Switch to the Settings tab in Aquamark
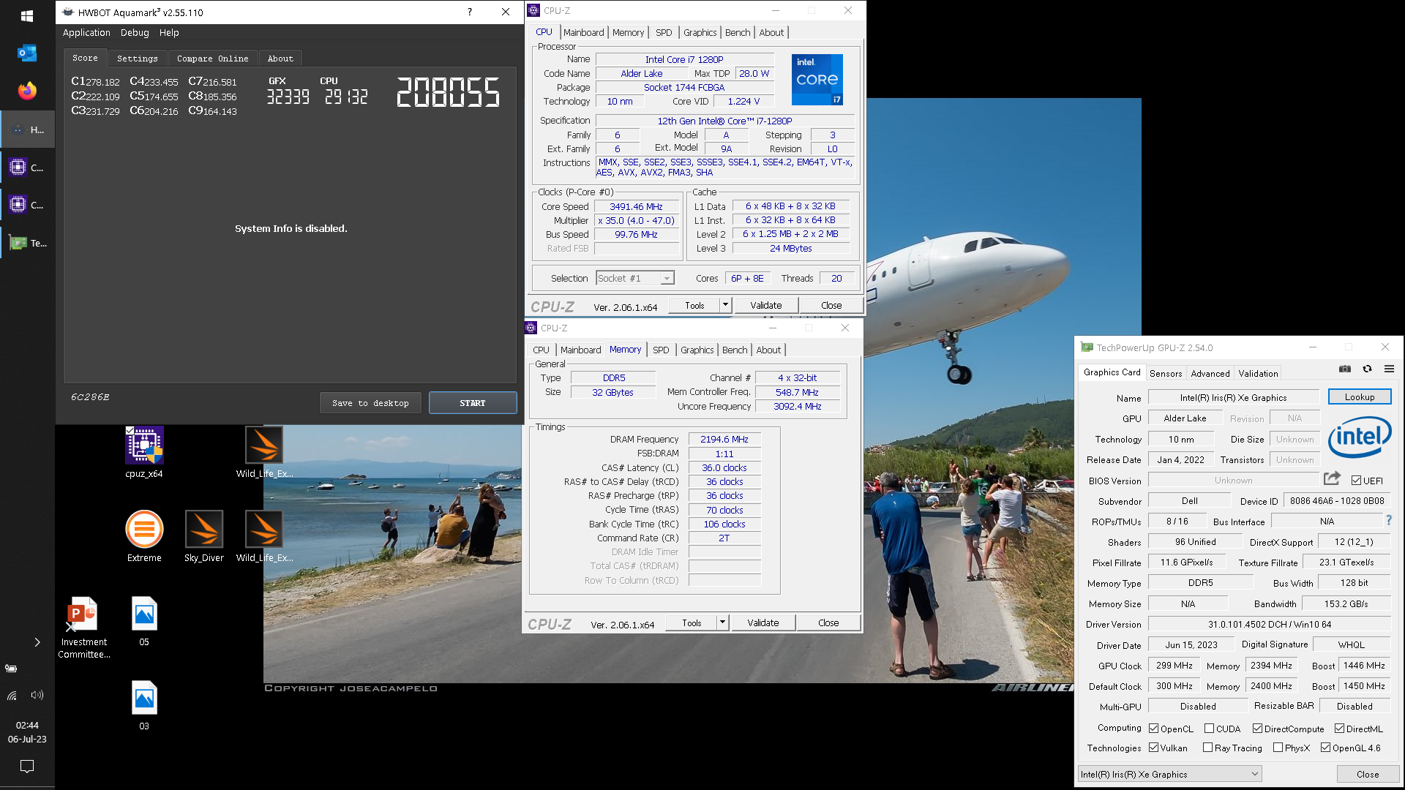Screen dimensions: 1405x790 click(x=138, y=59)
